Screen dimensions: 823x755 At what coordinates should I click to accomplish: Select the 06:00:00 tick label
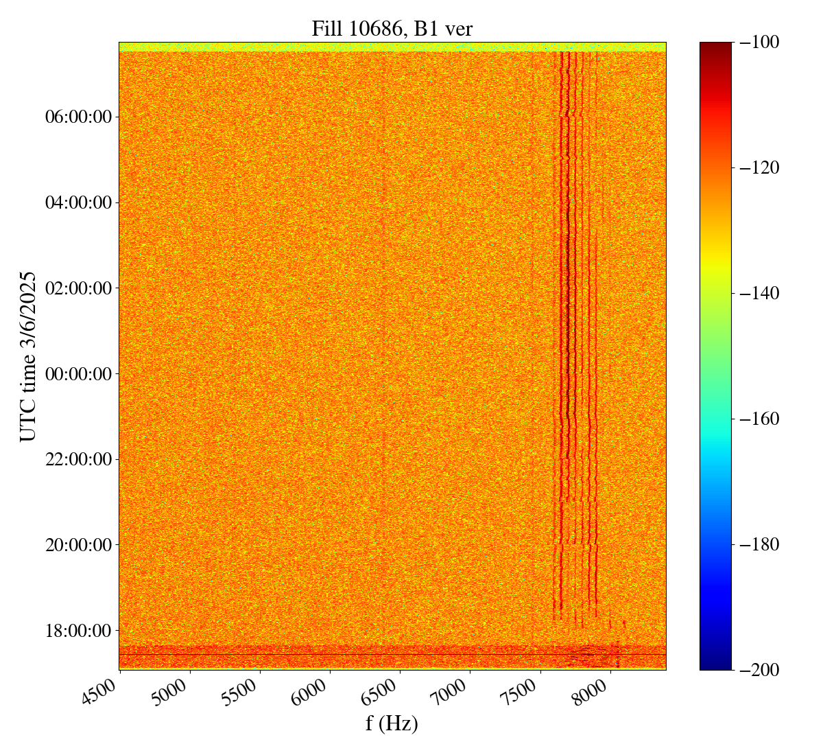78,117
